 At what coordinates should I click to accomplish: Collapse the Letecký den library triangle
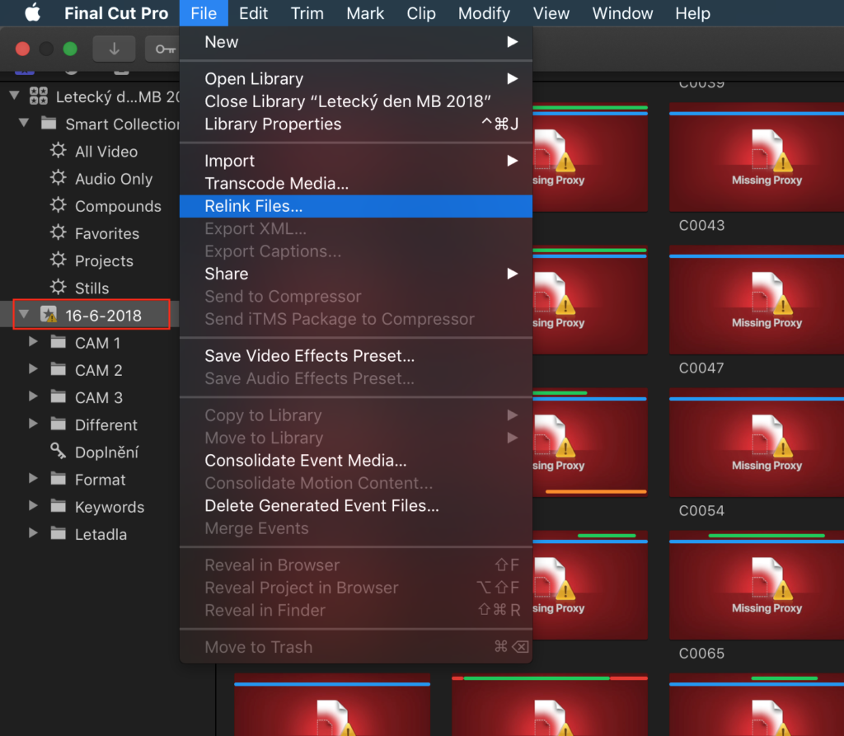pos(15,96)
